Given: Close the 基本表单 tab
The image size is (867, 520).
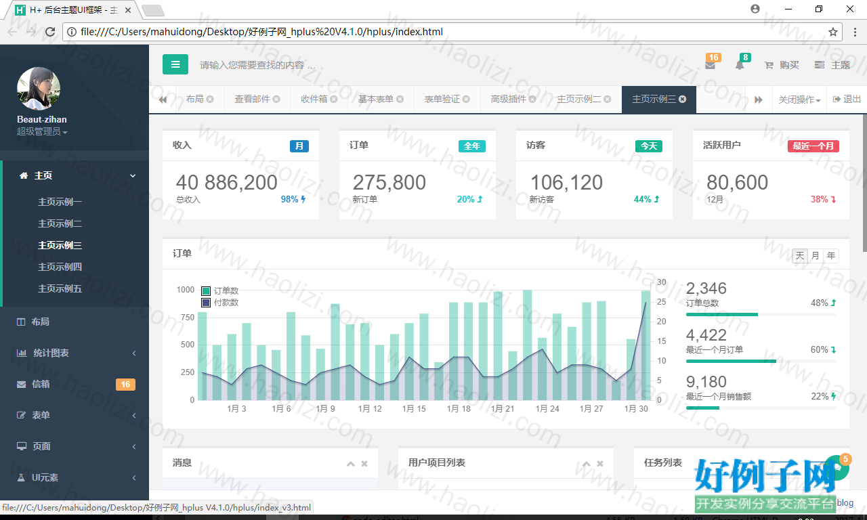Looking at the screenshot, I should click(400, 100).
